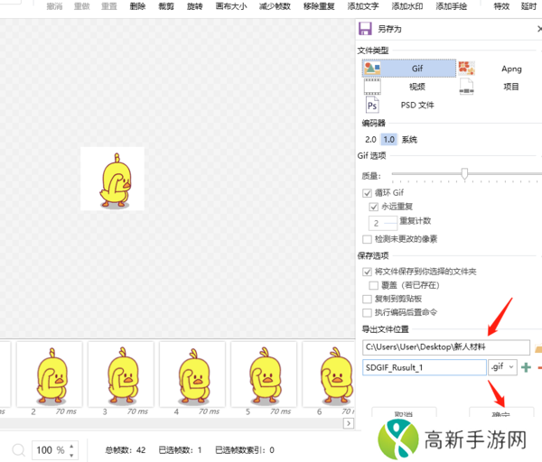The image size is (542, 462).
Task: Click the export folder path field
Action: coord(446,347)
